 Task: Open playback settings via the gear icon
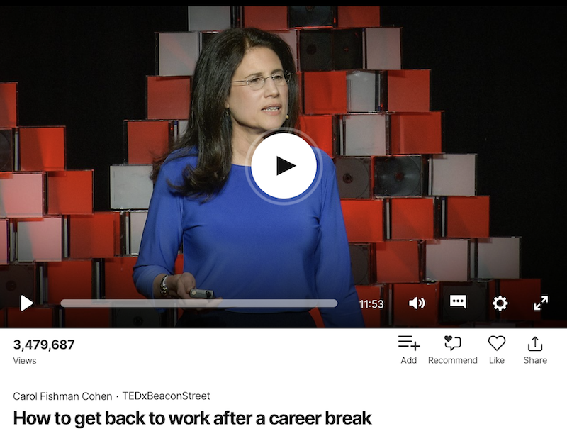pos(500,303)
